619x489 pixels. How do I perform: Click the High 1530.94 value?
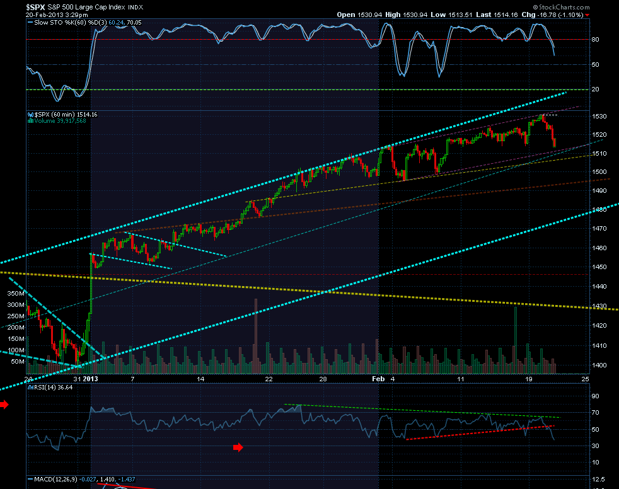407,14
